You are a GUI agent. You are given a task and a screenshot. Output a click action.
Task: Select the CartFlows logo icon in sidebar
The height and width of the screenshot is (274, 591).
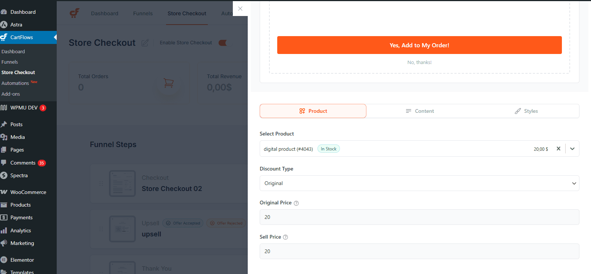pos(4,37)
